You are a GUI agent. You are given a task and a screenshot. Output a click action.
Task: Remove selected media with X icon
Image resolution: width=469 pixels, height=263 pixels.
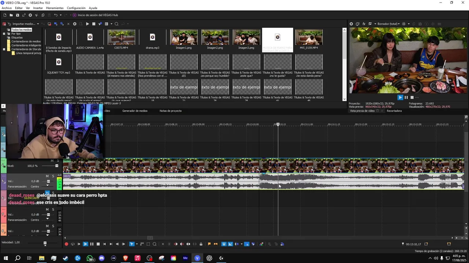click(68, 24)
